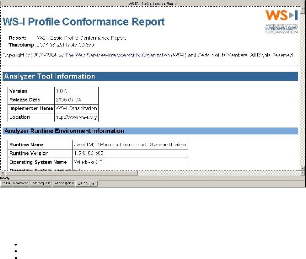
Task: Select the Last Request tab
Action: coord(41,183)
